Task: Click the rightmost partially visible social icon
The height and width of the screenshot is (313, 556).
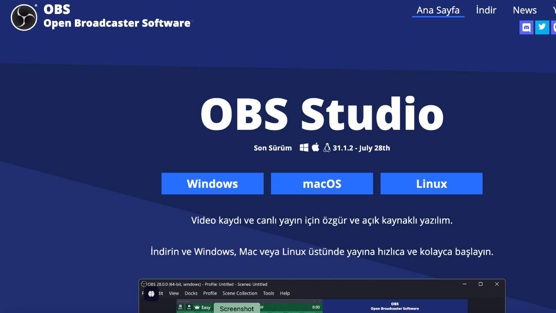Action: pos(554,27)
